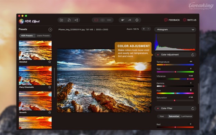Click the reset all circular arrow icon
The width and height of the screenshot is (216, 135).
(x=137, y=20)
